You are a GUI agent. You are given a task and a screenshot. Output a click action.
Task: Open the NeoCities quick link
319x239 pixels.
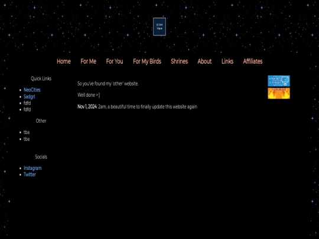coord(32,90)
